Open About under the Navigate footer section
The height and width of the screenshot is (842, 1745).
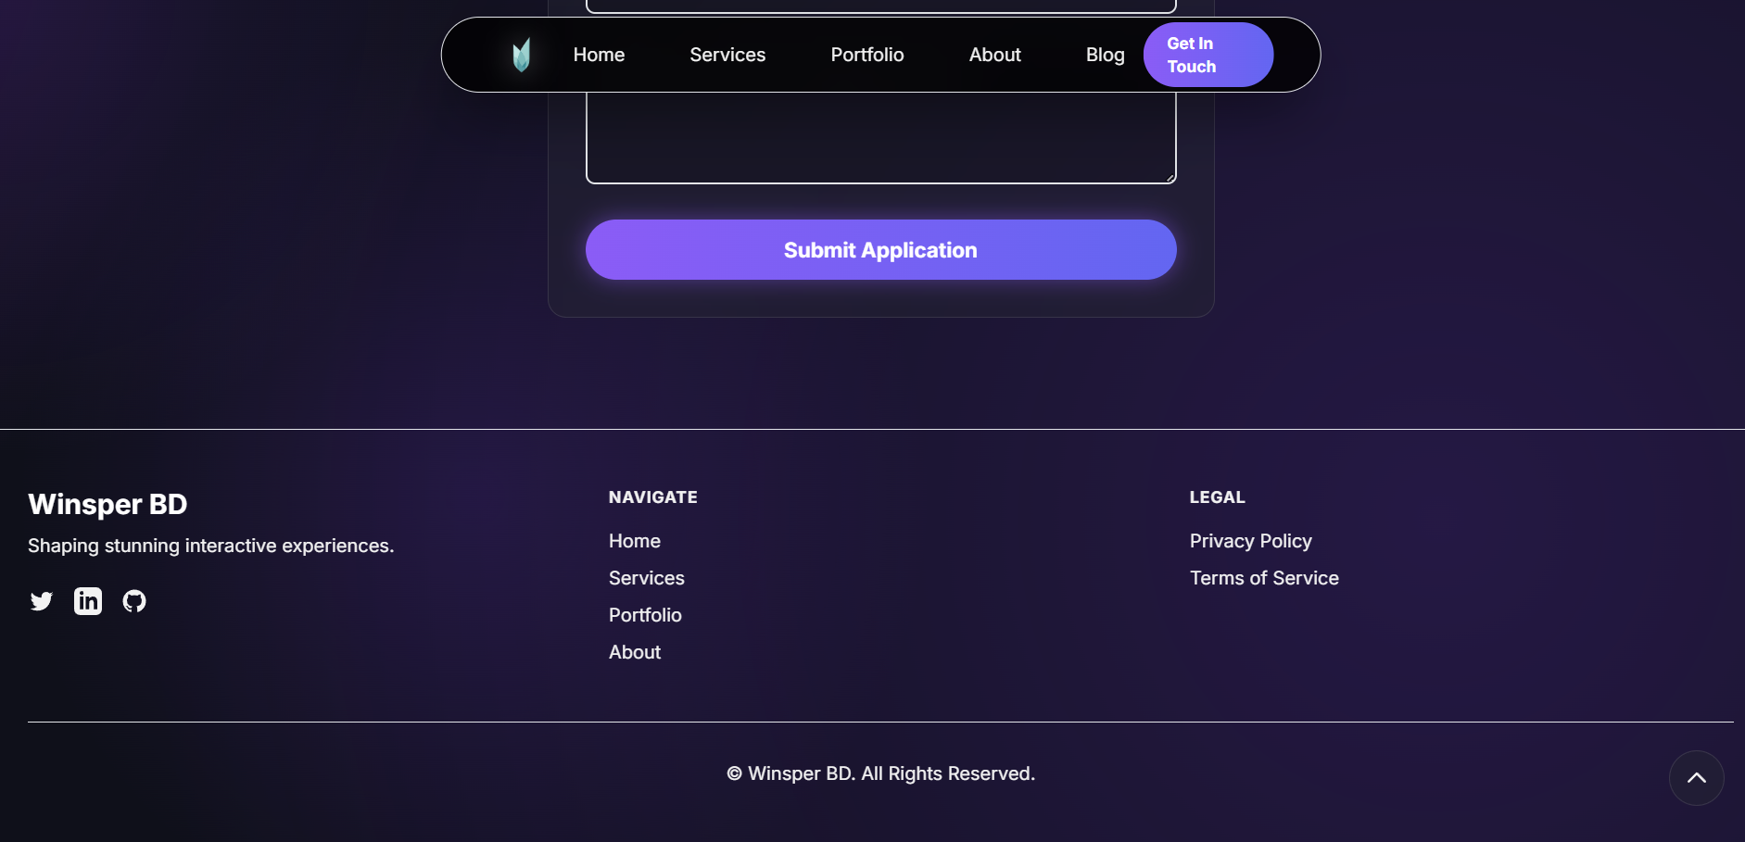click(x=634, y=652)
